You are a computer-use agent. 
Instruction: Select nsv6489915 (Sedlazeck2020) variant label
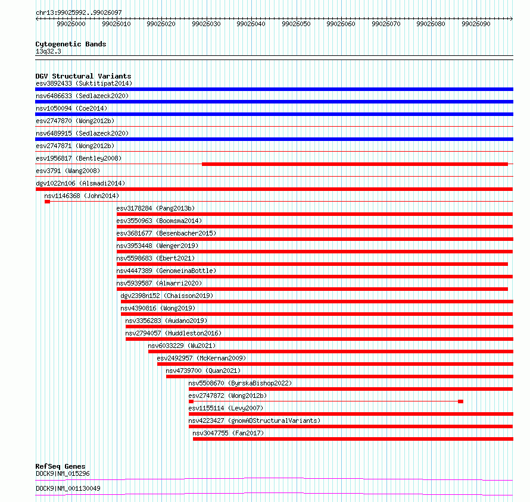point(82,133)
